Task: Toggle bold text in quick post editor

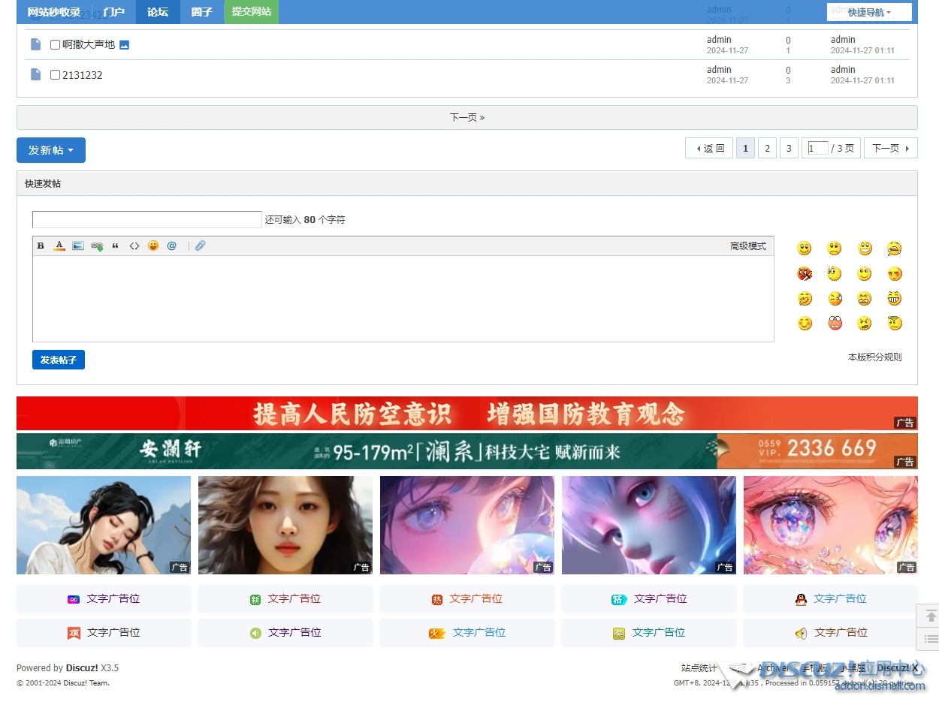Action: [41, 246]
